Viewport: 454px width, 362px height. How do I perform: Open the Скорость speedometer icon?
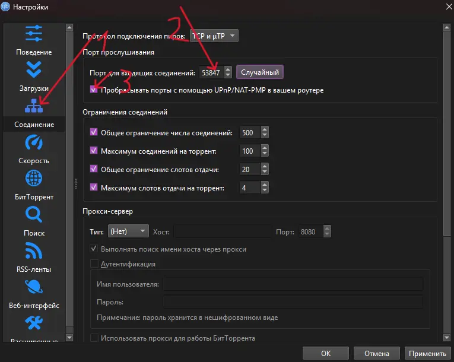[x=34, y=142]
